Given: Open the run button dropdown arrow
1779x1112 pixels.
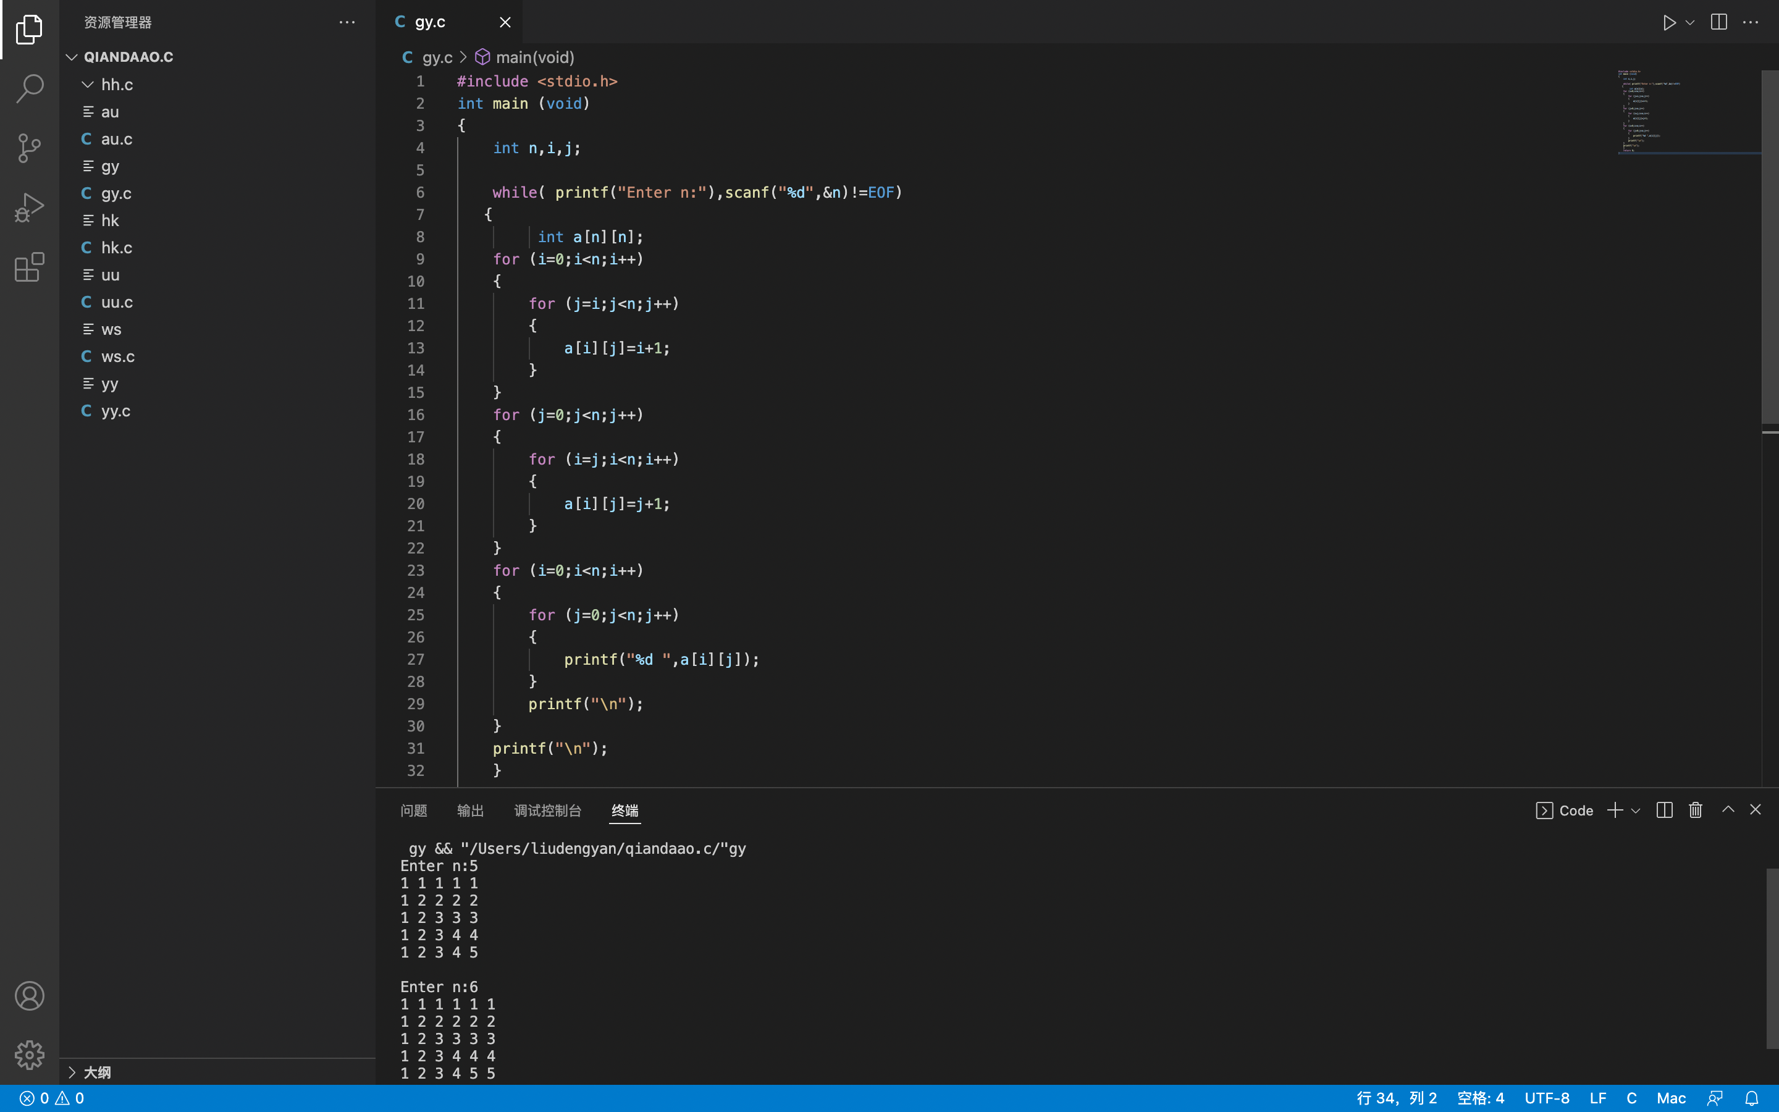Looking at the screenshot, I should click(1690, 22).
